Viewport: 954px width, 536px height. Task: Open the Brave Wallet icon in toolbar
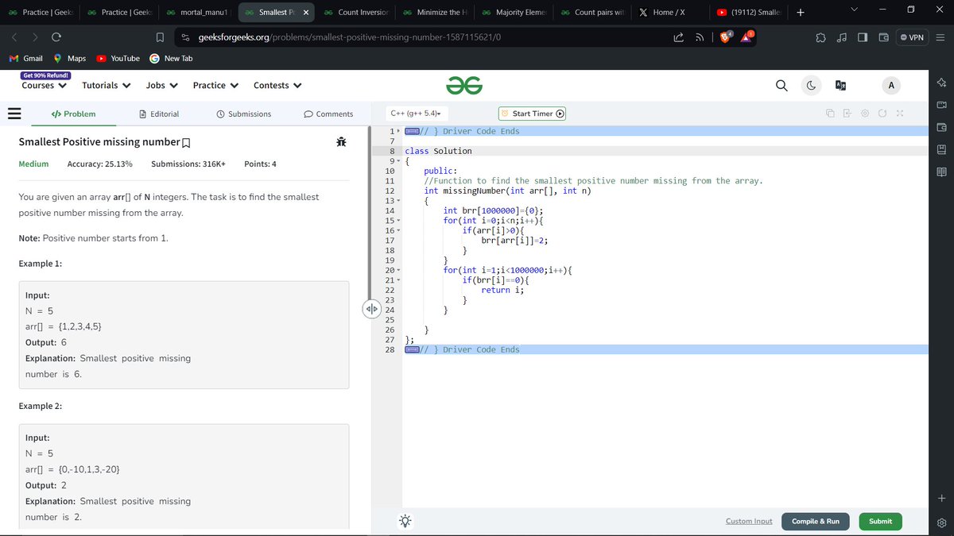[883, 37]
